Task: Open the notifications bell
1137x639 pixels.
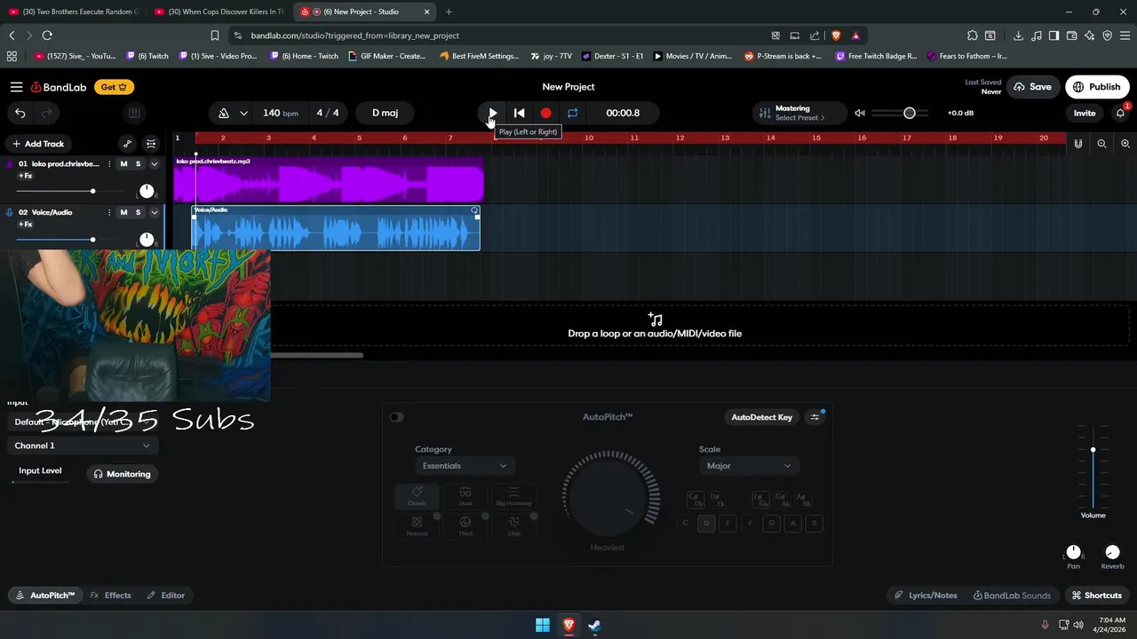Action: [1121, 113]
